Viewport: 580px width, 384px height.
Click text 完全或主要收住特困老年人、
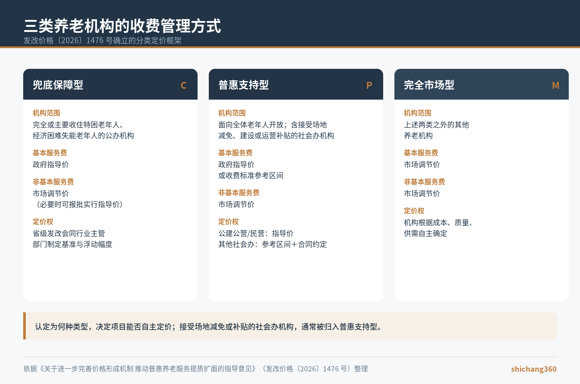[x=78, y=125]
